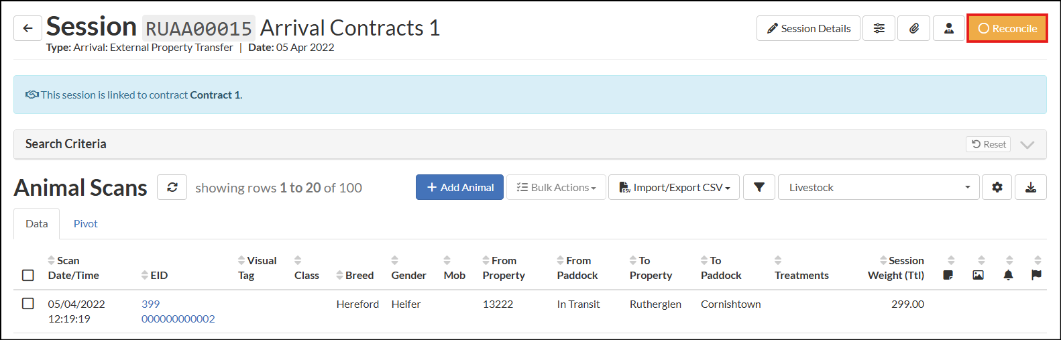Viewport: 1061px width, 340px height.
Task: Tick the select-all checkbox in table header
Action: (x=28, y=275)
